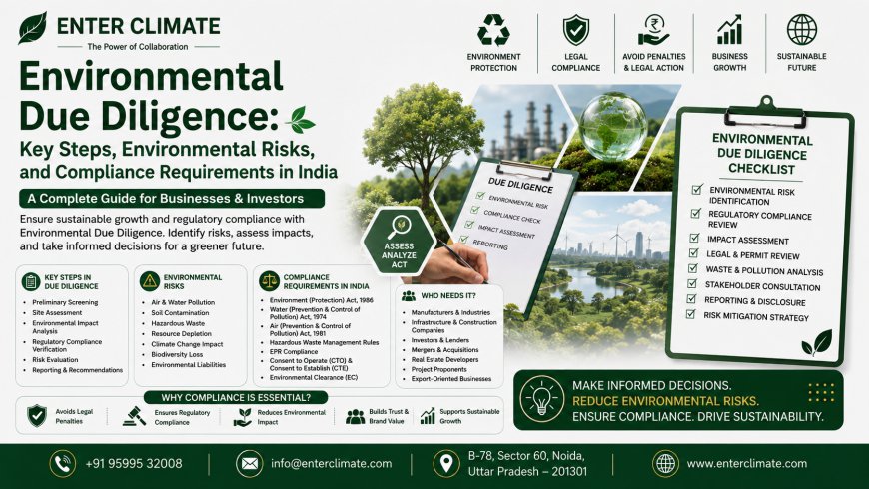869x489 pixels.
Task: Check Regulatory Compliance Review checkbox
Action: coord(696,214)
